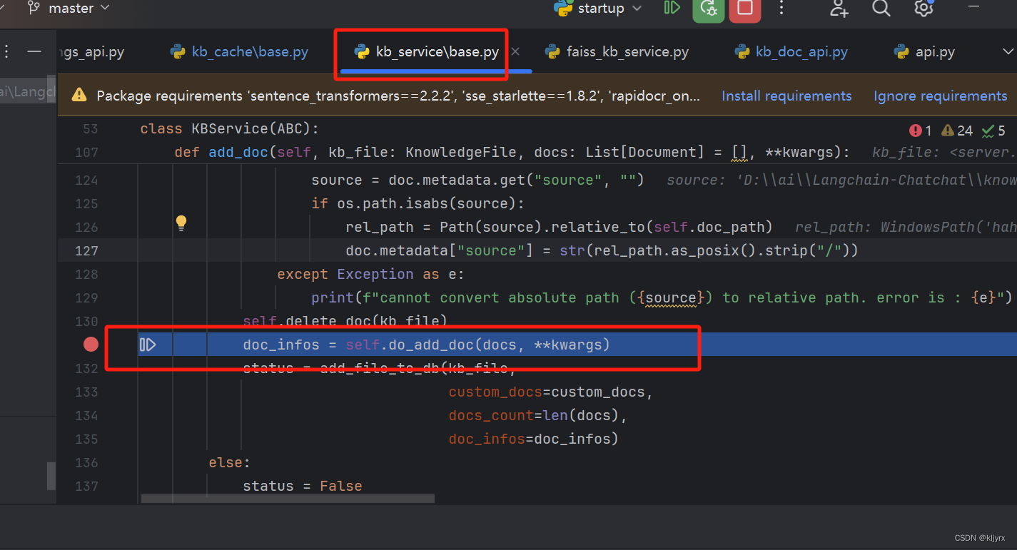1017x550 pixels.
Task: Open the typo indicator showing 5
Action: [993, 131]
